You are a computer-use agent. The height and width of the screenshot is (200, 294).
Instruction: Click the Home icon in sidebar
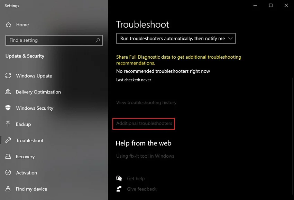[x=8, y=25]
